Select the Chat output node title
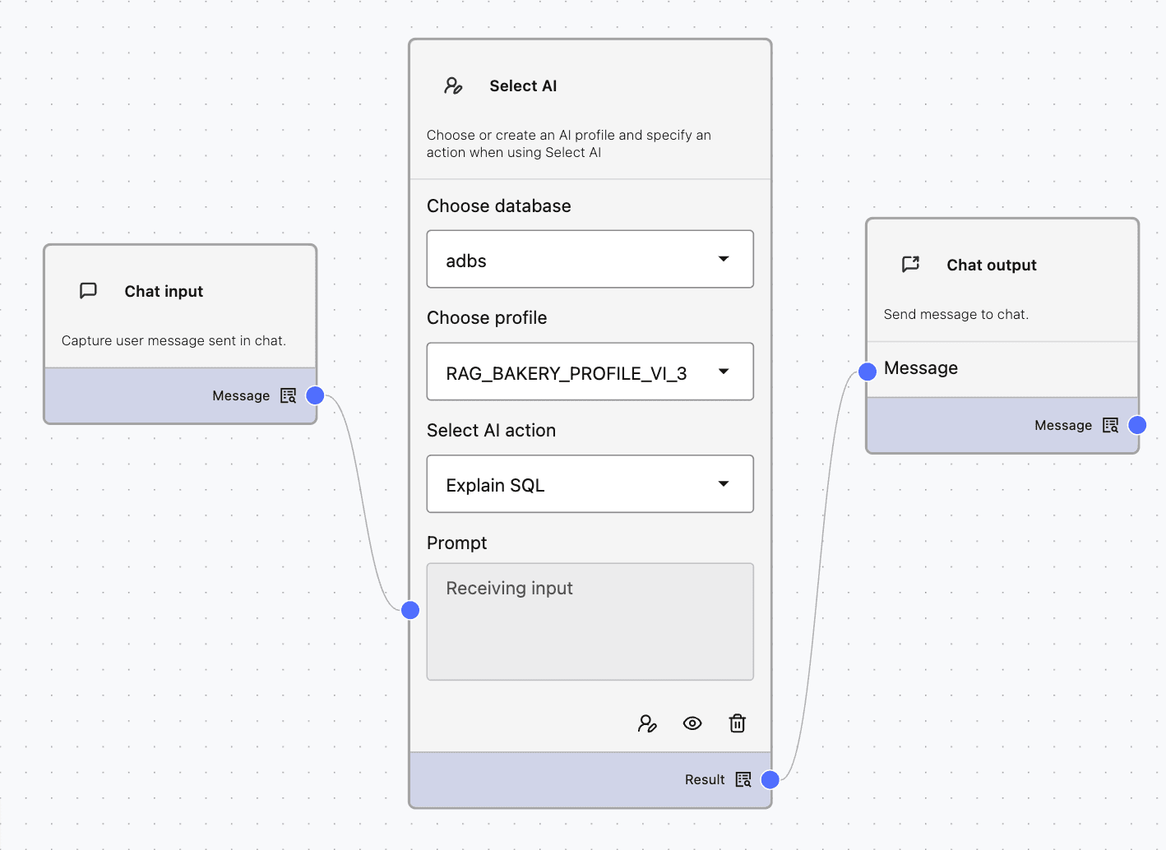This screenshot has width=1166, height=850. click(991, 264)
